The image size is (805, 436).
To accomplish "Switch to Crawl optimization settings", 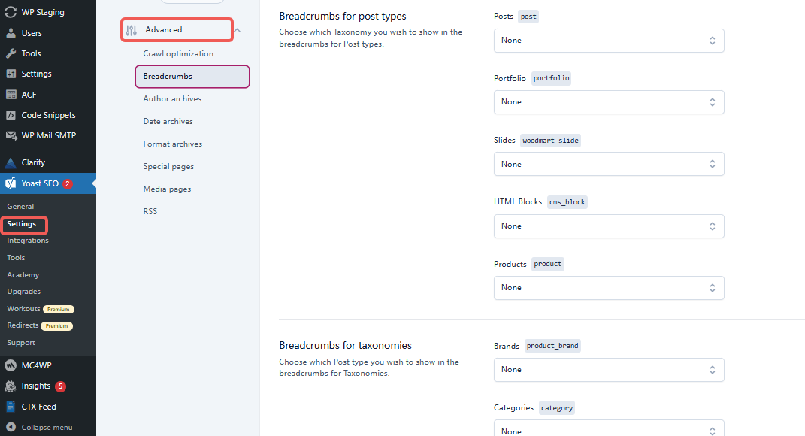I will coord(178,53).
